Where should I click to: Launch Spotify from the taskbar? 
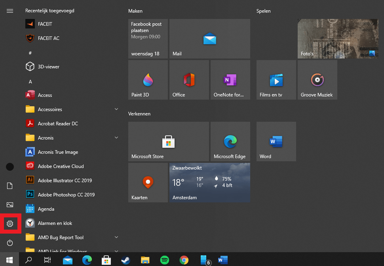click(x=165, y=260)
